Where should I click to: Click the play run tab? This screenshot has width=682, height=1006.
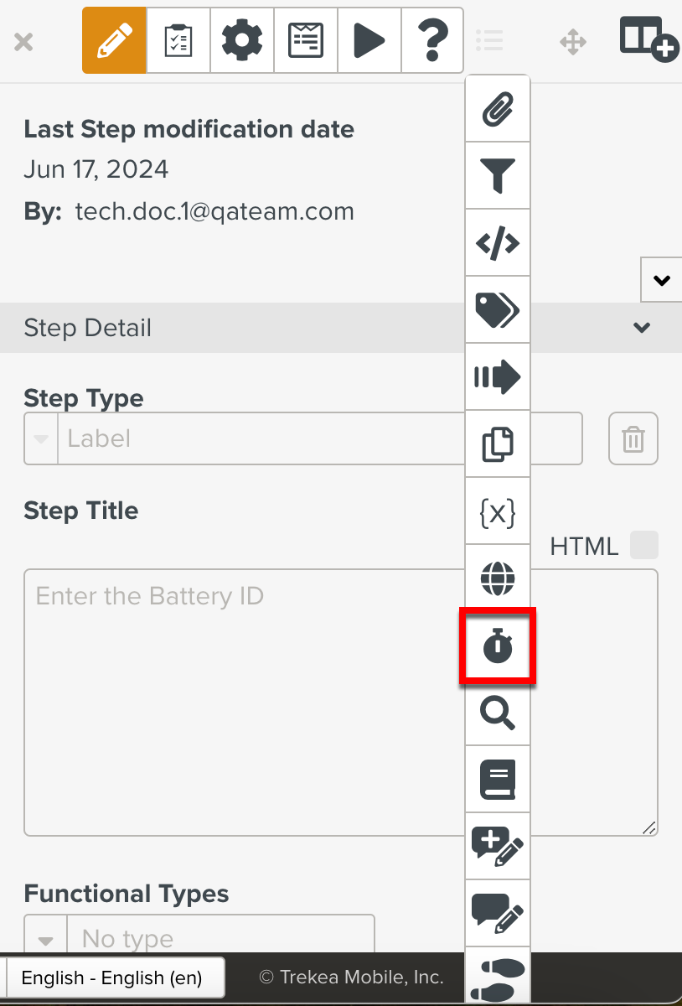369,40
